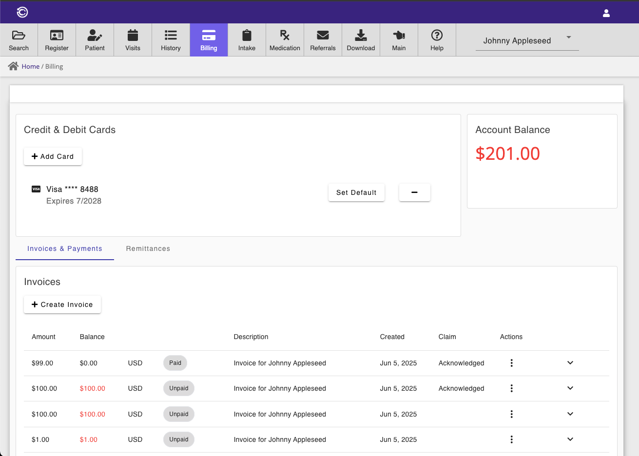Click the remove card minus button
639x456 pixels.
pyautogui.click(x=414, y=192)
